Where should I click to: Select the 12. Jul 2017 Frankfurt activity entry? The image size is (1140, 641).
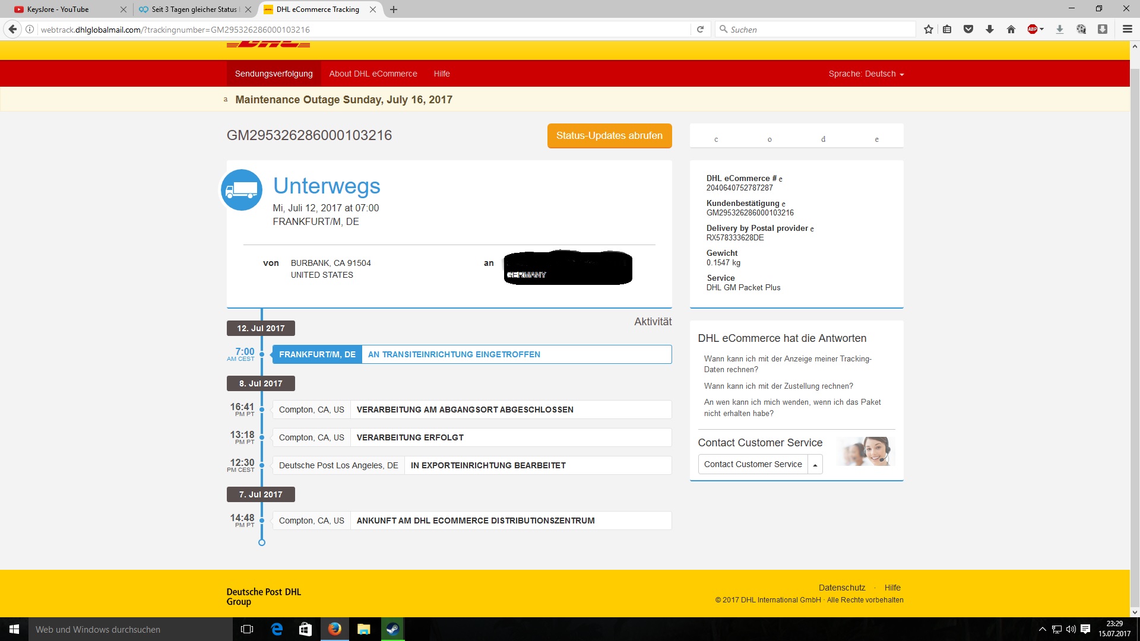click(x=471, y=354)
